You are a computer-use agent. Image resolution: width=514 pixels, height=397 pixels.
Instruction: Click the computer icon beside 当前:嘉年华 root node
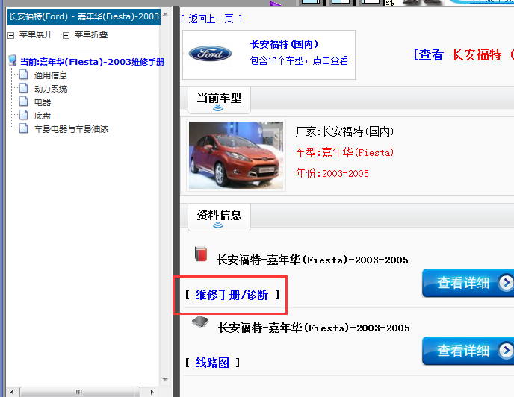pyautogui.click(x=13, y=61)
